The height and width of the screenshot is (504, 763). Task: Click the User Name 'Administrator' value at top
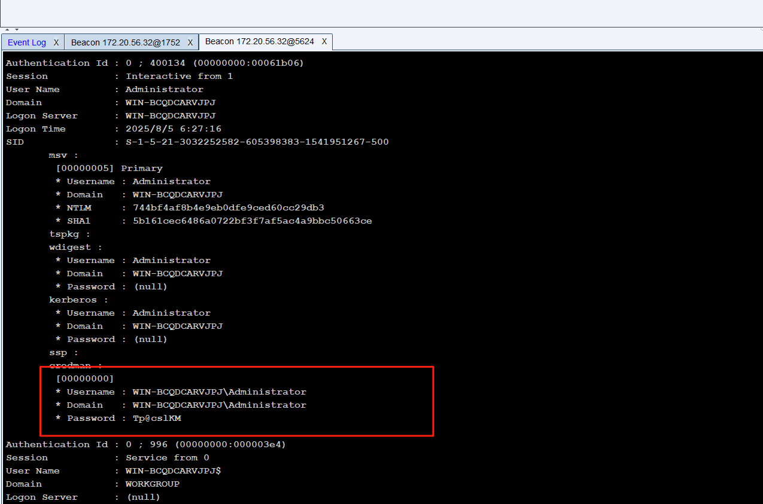click(165, 89)
